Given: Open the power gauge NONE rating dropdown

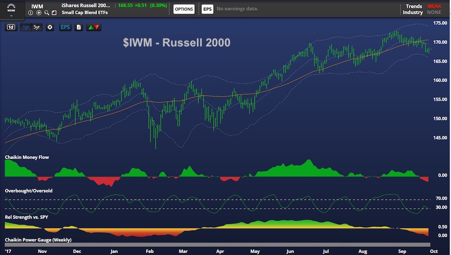Looking at the screenshot, I should point(11,10).
